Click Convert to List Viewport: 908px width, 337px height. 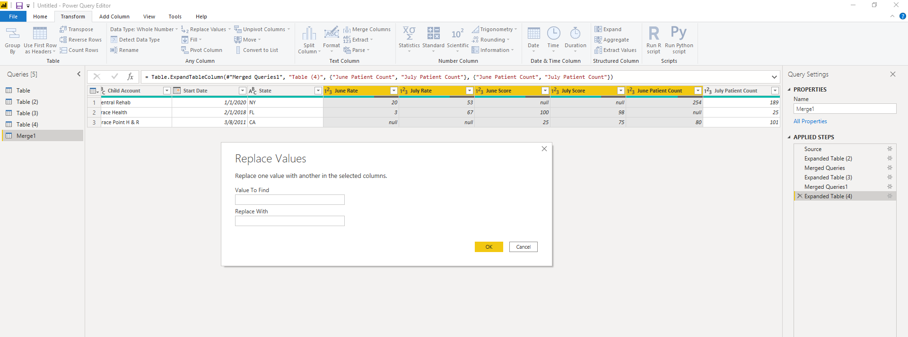tap(256, 50)
